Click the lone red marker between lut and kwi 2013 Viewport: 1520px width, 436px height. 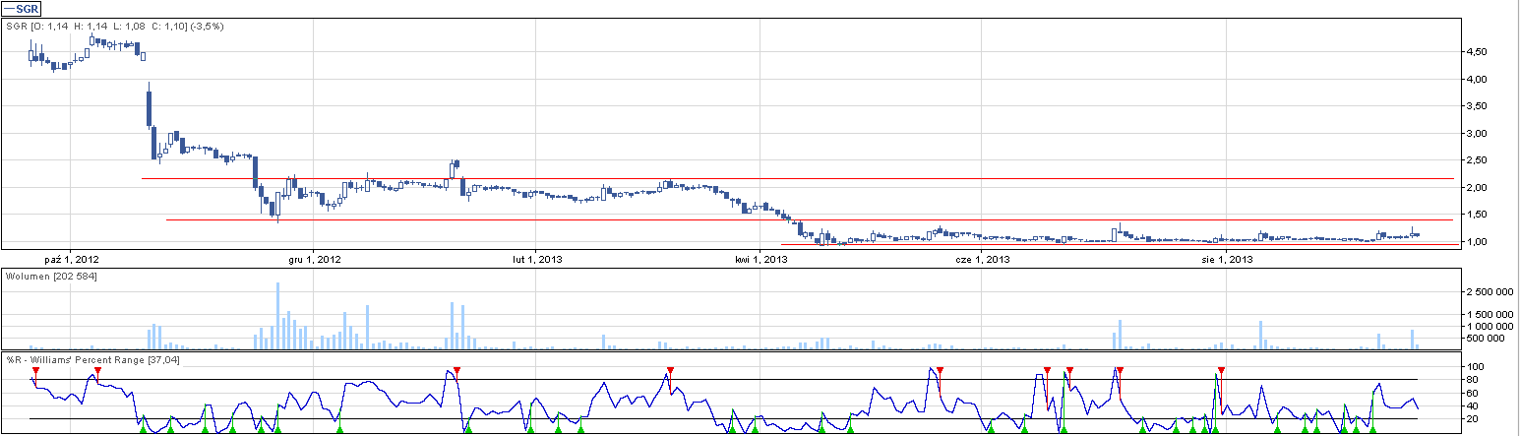click(x=670, y=370)
